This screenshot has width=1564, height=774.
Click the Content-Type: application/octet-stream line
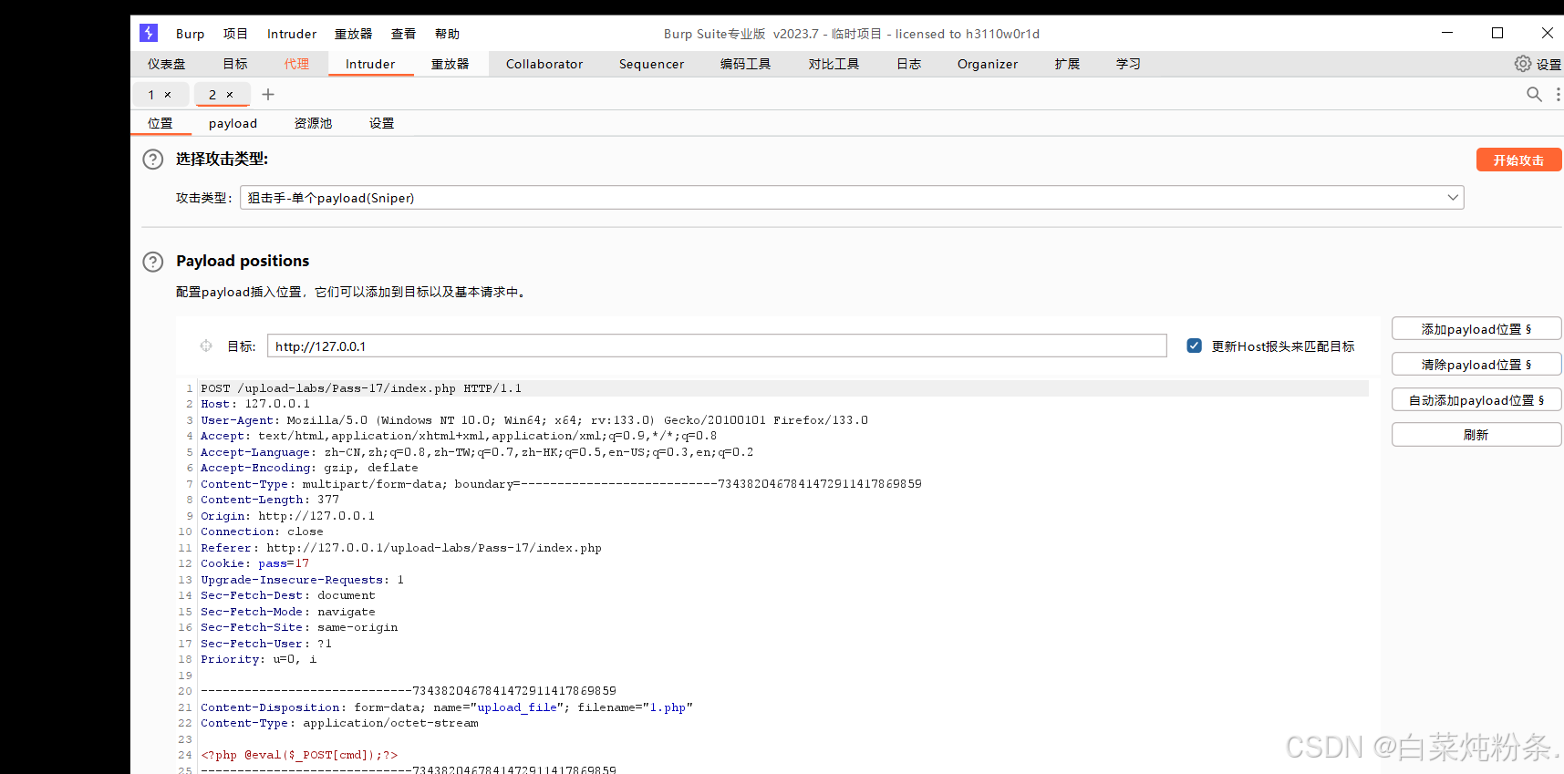coord(339,724)
